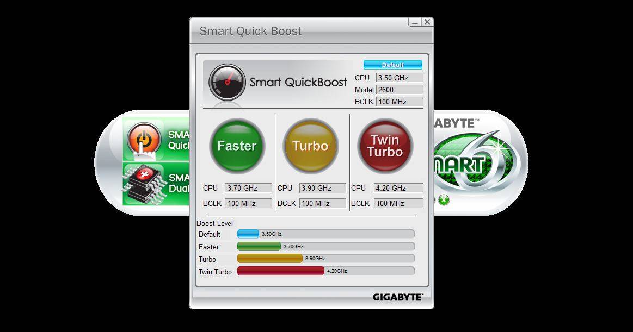Screen dimensions: 633x332
Task: Select the Twin Turbo CPU 4.20 GHz field
Action: pyautogui.click(x=398, y=188)
